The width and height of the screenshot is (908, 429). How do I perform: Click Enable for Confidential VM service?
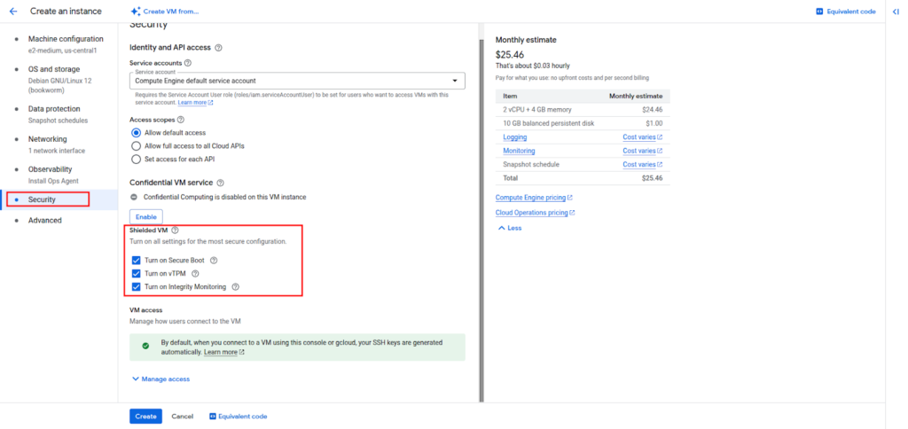(x=146, y=216)
